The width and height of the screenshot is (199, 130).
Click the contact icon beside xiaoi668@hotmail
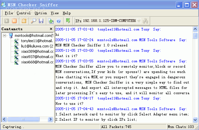tap(17, 62)
